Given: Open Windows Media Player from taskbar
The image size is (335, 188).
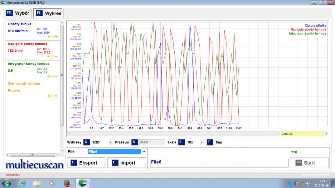Looking at the screenshot, I should pyautogui.click(x=52, y=183).
